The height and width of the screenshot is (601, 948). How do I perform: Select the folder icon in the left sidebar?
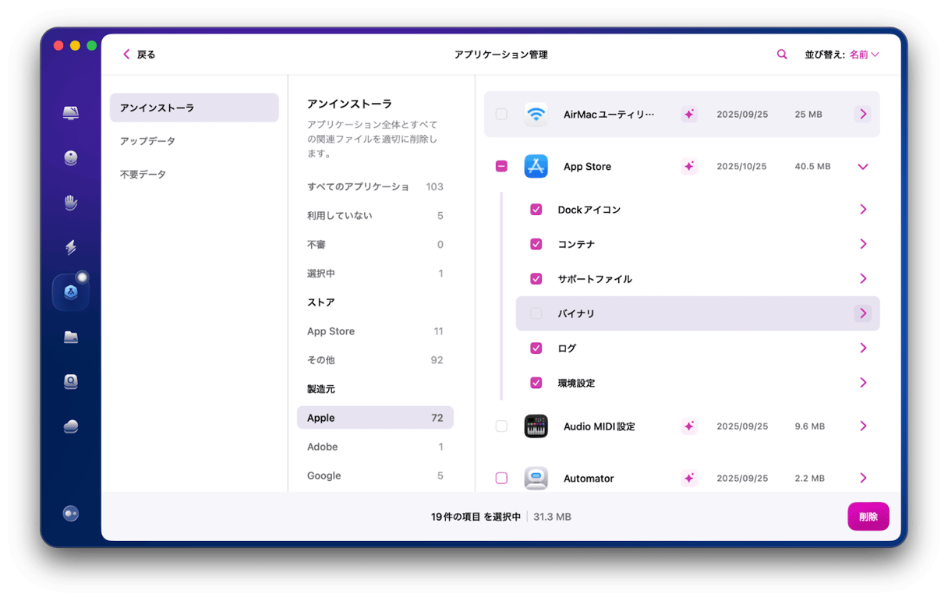coord(70,335)
